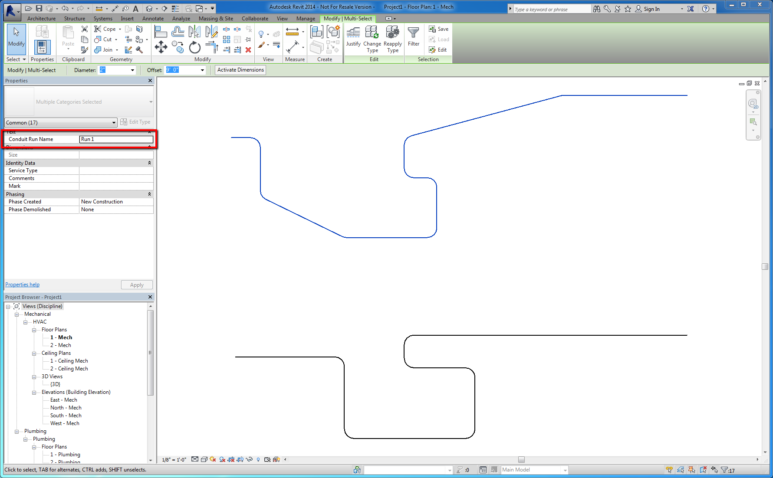Click the Properties help link
The image size is (773, 478).
(22, 285)
